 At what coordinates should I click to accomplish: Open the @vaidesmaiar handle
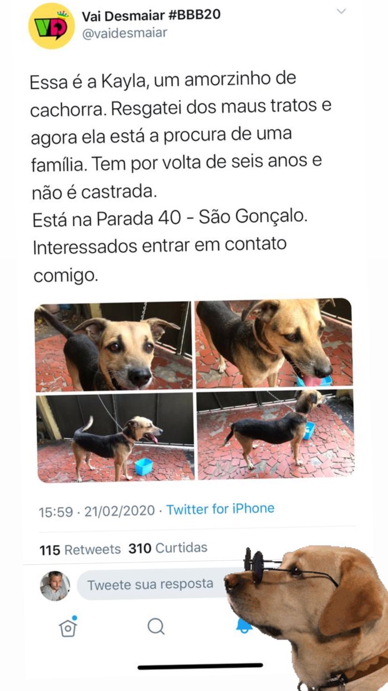click(125, 34)
